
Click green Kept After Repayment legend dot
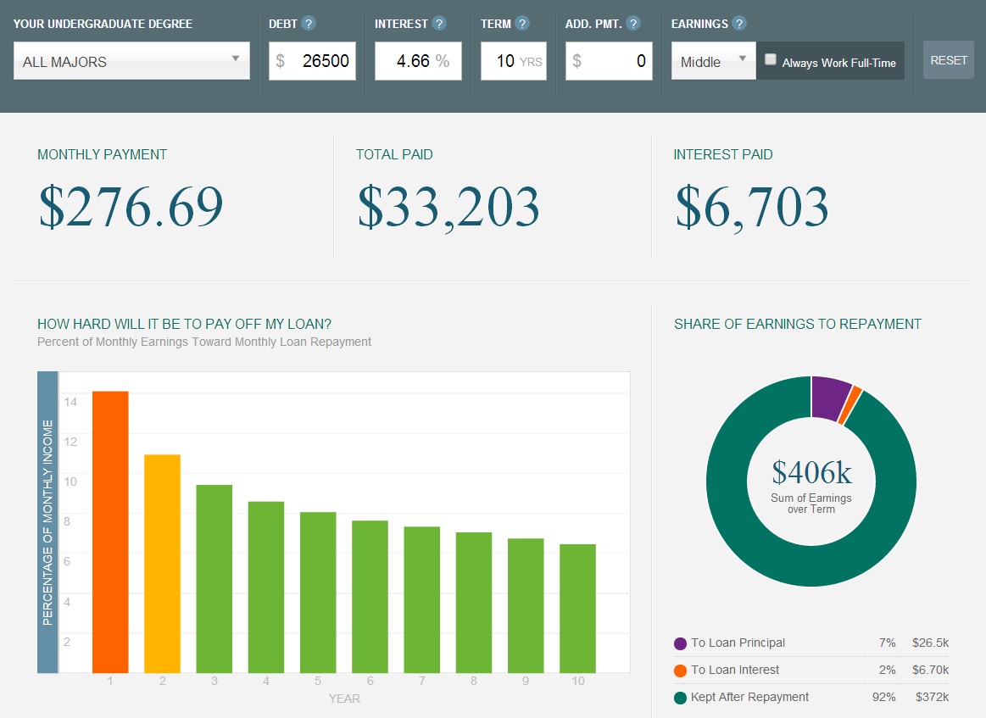680,698
